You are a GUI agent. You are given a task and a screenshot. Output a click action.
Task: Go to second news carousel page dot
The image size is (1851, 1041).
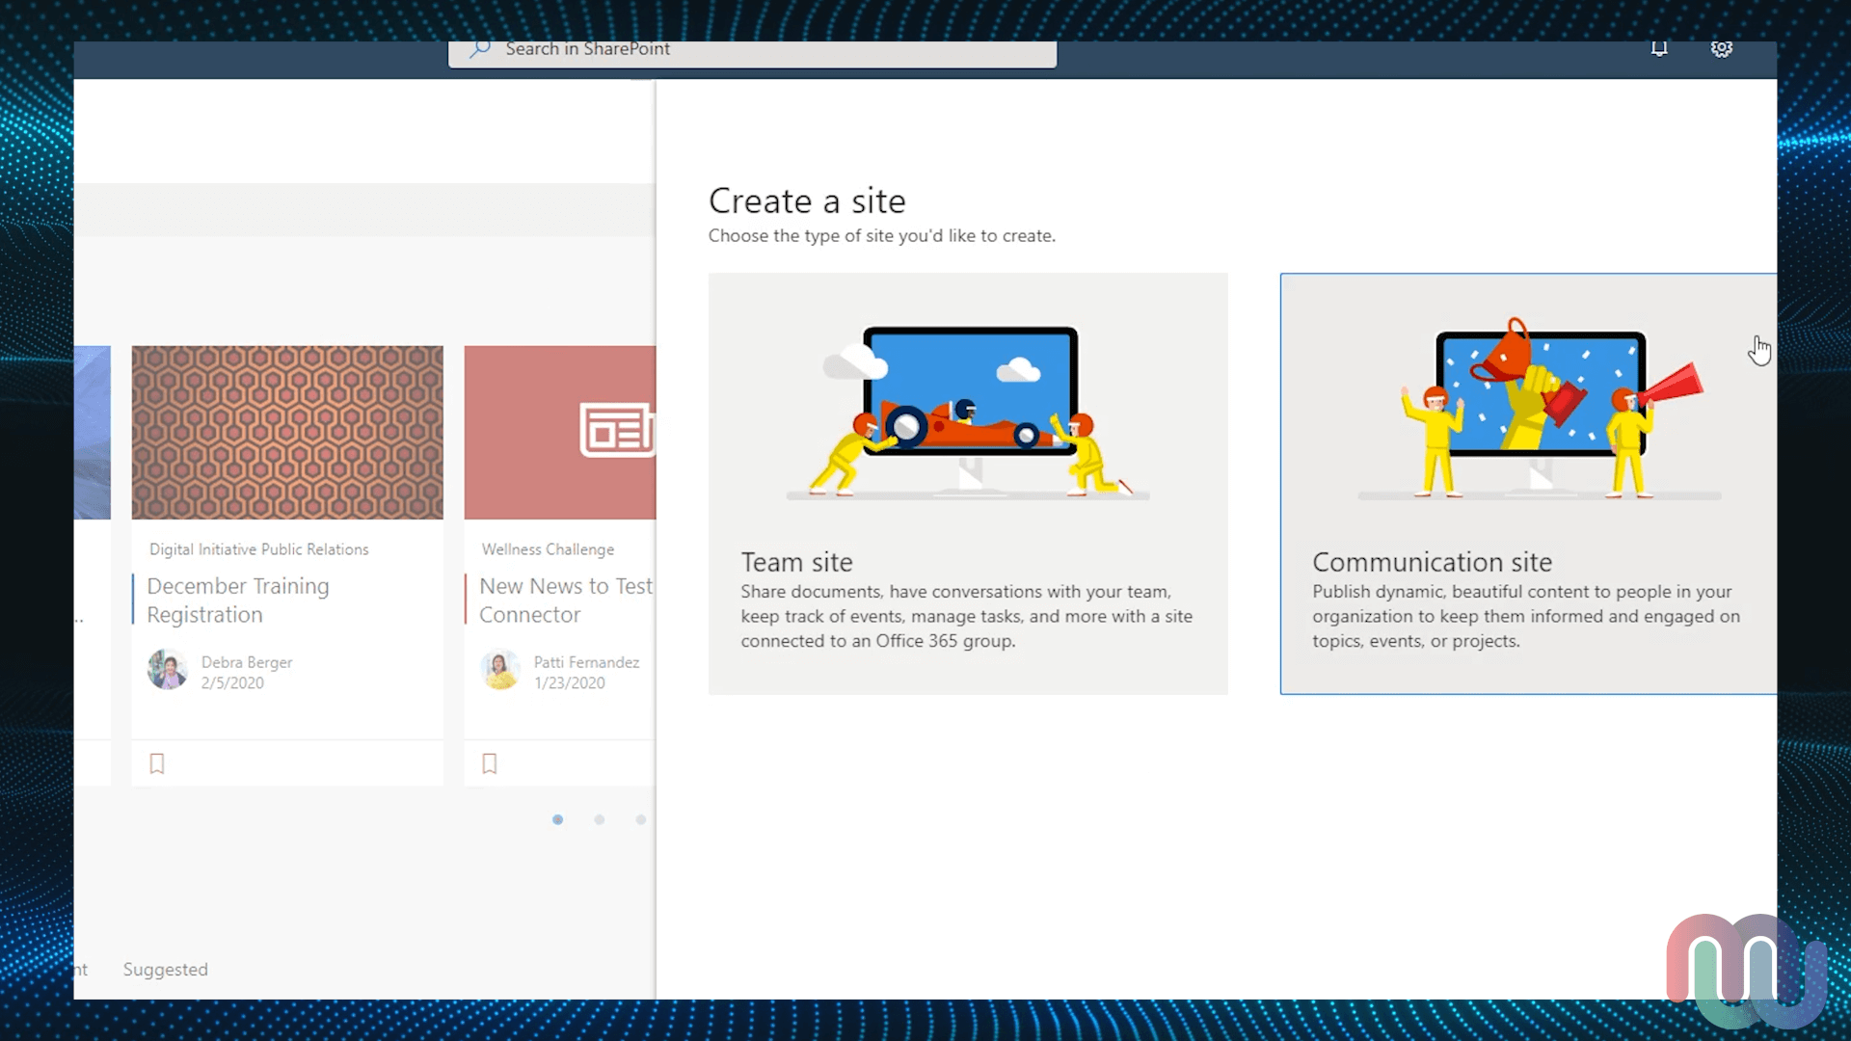point(600,819)
